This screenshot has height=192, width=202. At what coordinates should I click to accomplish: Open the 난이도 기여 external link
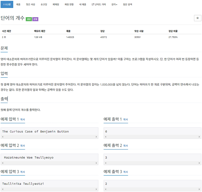coord(99,4)
